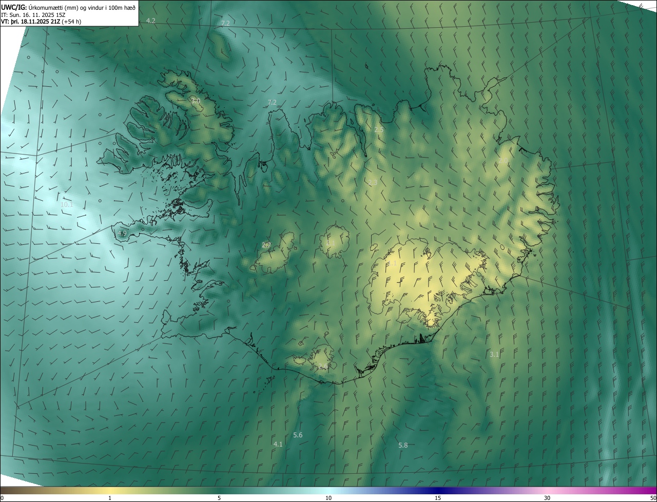Click the 50 tick on the colour scale
Screen dimensions: 657x502
(653, 498)
